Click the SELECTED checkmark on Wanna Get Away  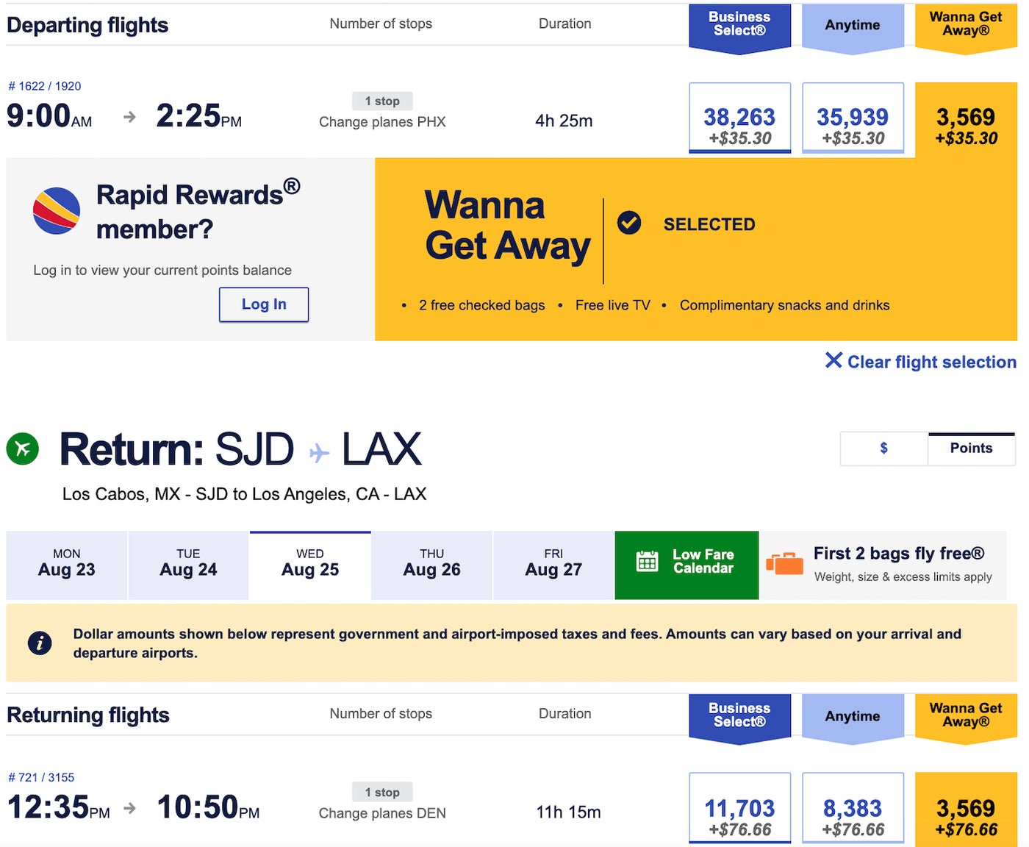coord(630,223)
